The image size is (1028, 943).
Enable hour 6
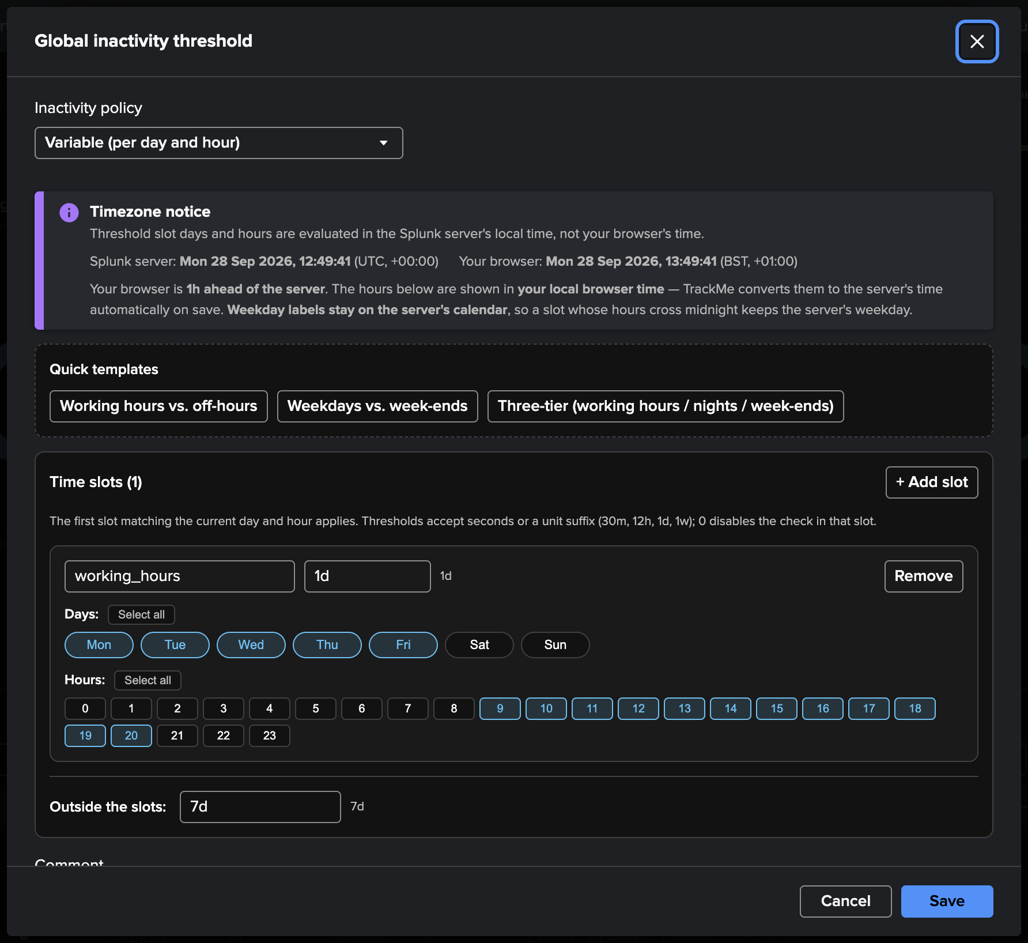pos(362,708)
